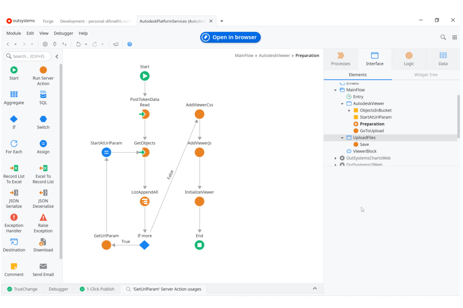The image size is (463, 308).
Task: Open the settings gear in toolbar
Action: [x=45, y=44]
